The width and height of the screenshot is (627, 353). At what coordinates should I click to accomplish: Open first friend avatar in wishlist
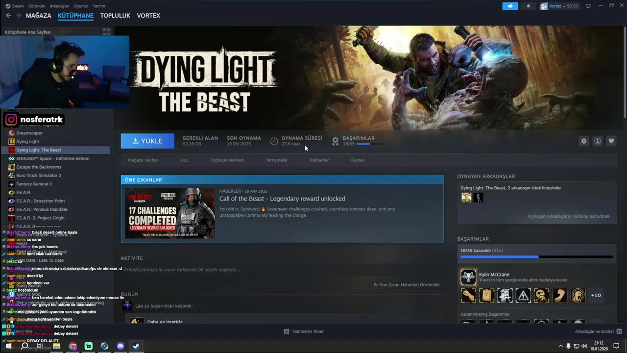click(x=466, y=197)
